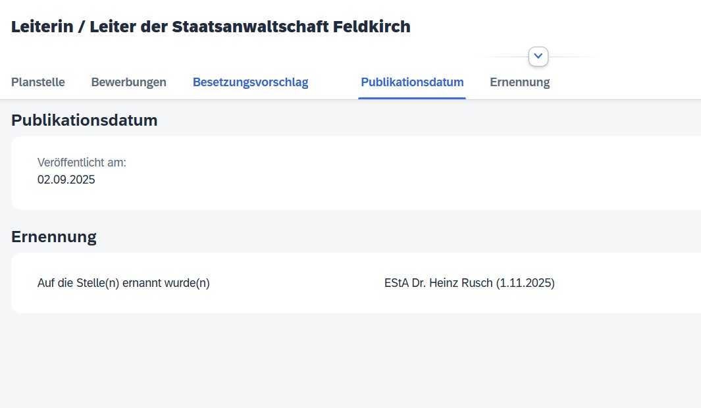701x408 pixels.
Task: Click the Publikationsdatum section heading
Action: tap(84, 120)
